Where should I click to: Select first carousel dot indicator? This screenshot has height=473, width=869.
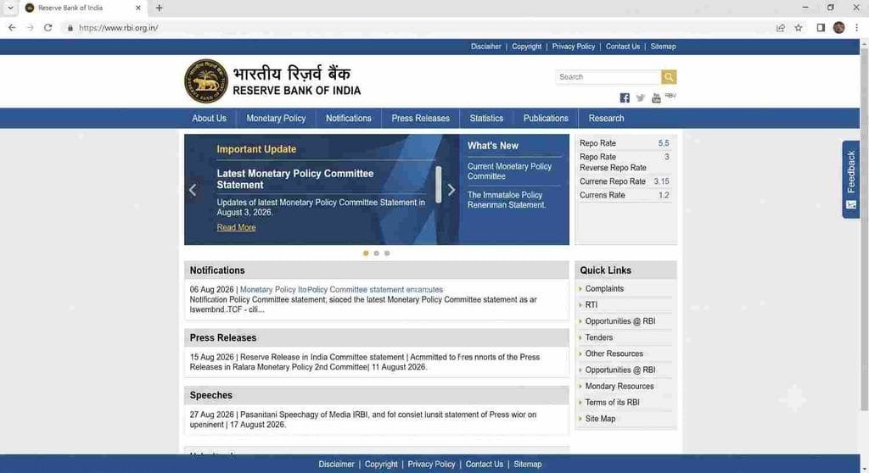point(366,253)
